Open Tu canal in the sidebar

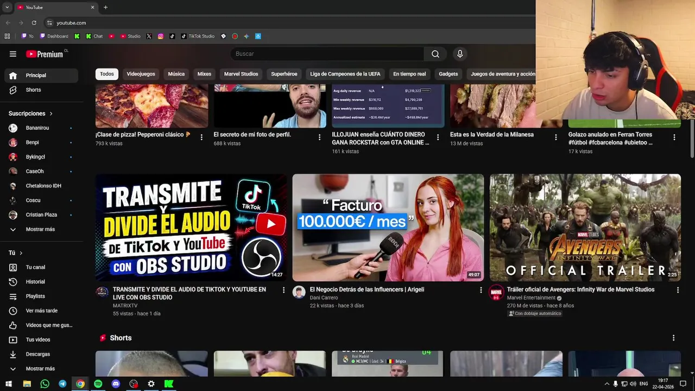click(x=41, y=267)
